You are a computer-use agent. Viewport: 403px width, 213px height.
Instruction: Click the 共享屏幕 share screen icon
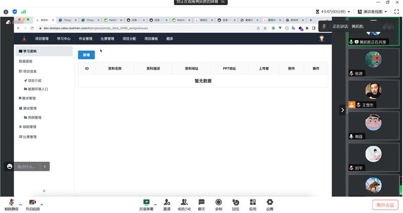(x=146, y=202)
